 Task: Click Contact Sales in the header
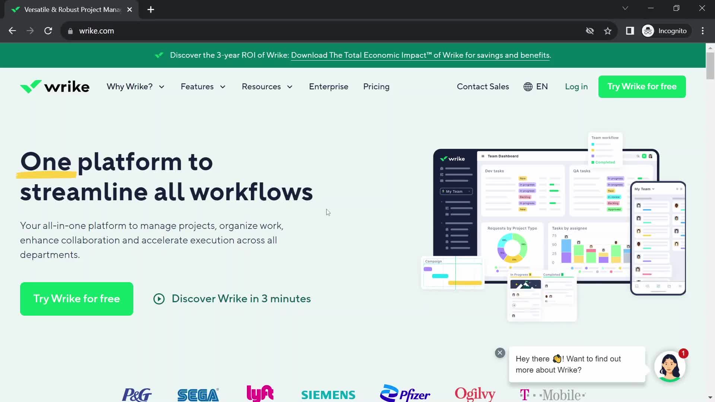click(x=483, y=87)
